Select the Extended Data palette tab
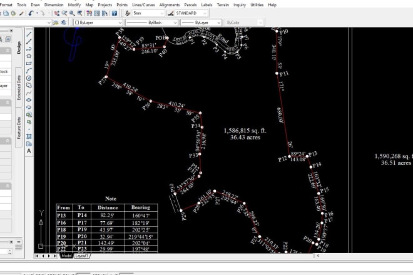413x275 pixels. click(19, 87)
